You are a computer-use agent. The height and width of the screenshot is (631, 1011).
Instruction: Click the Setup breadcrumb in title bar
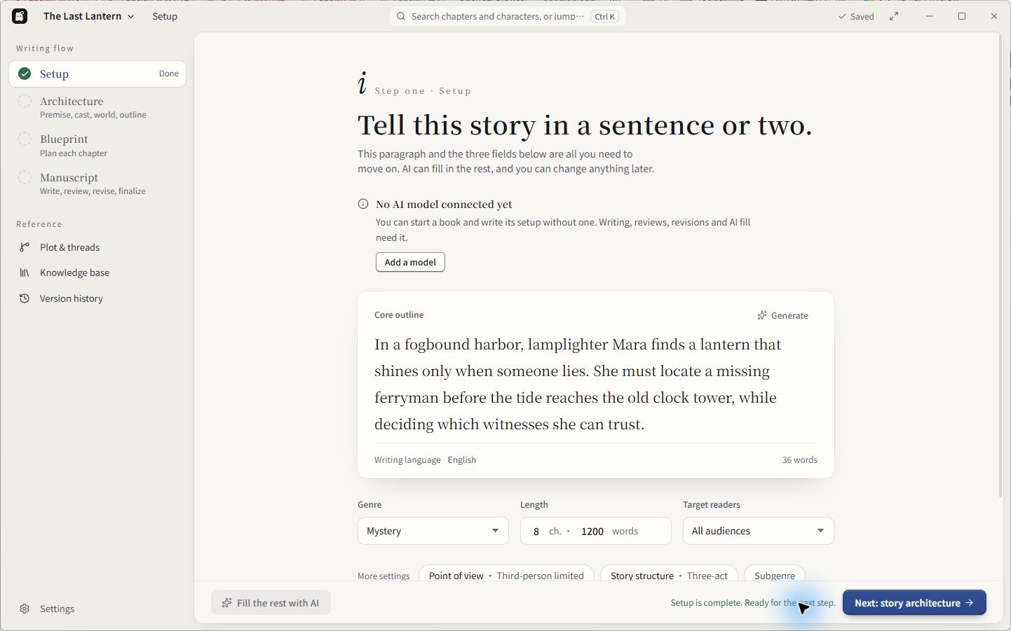point(165,16)
